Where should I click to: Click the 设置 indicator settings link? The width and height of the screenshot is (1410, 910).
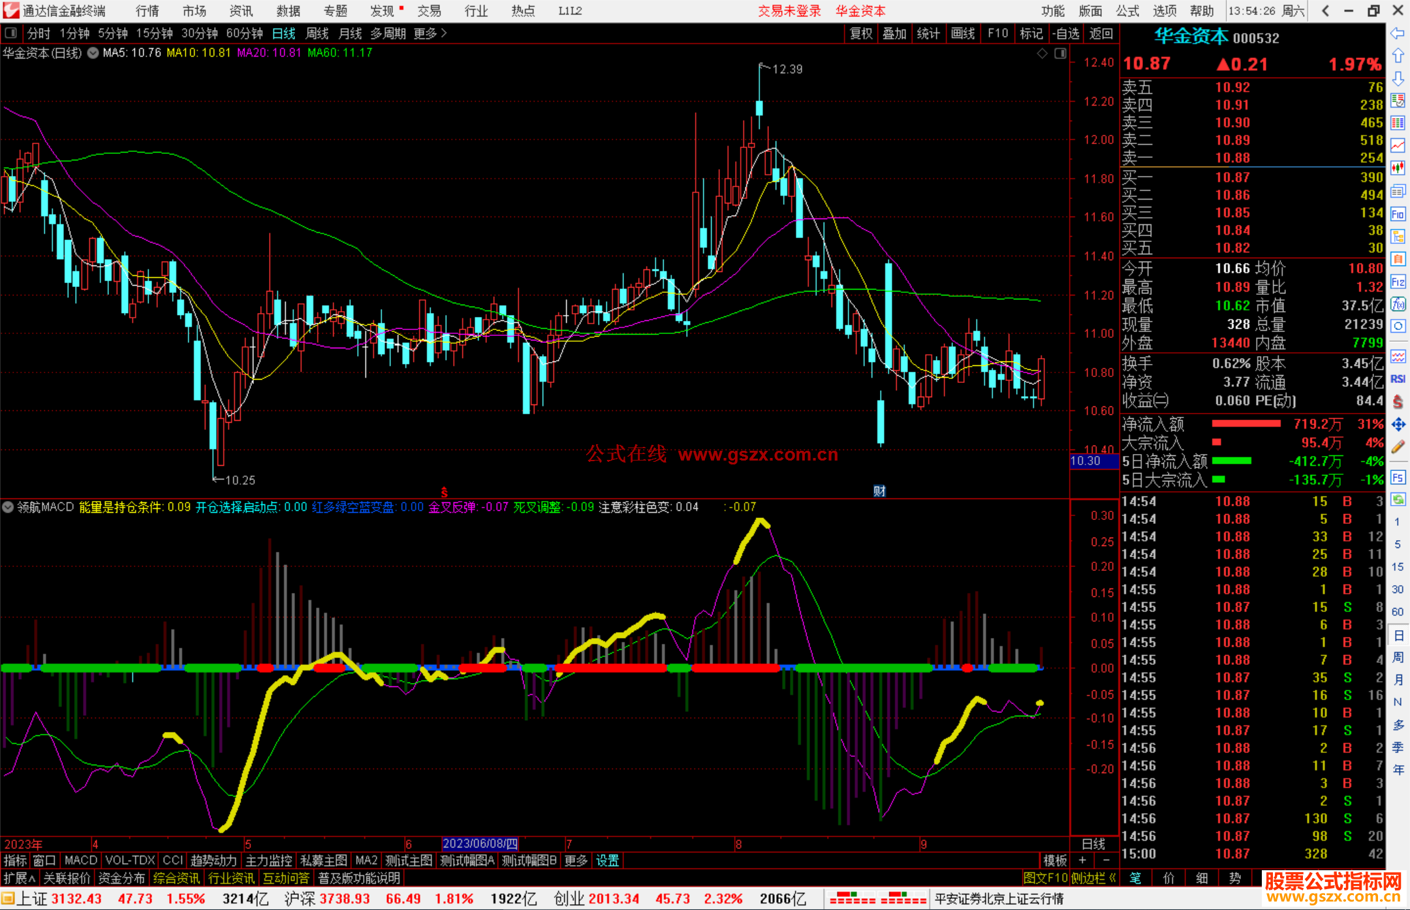click(x=607, y=860)
